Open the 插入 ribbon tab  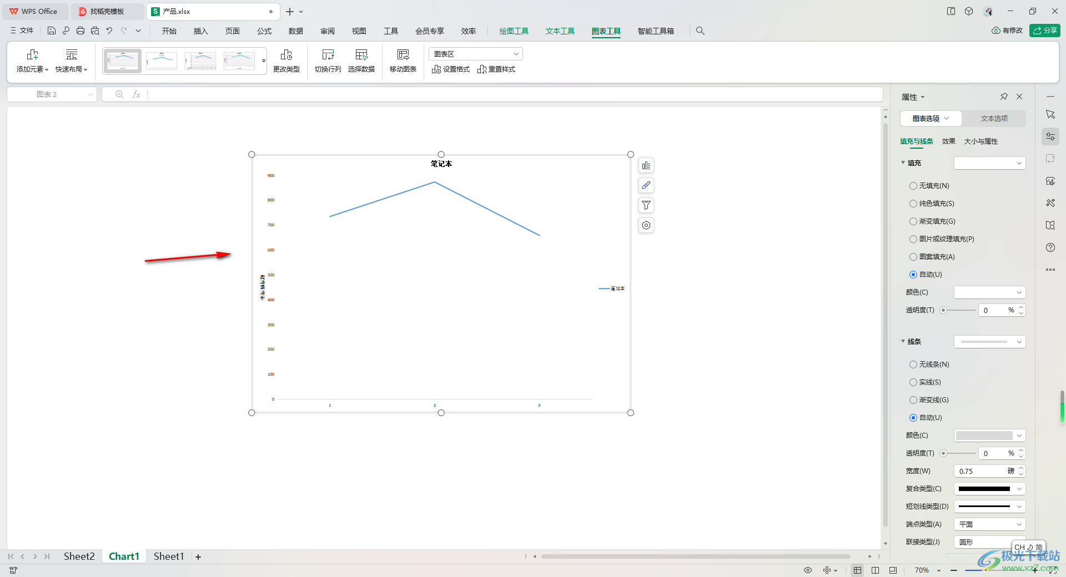click(x=200, y=31)
